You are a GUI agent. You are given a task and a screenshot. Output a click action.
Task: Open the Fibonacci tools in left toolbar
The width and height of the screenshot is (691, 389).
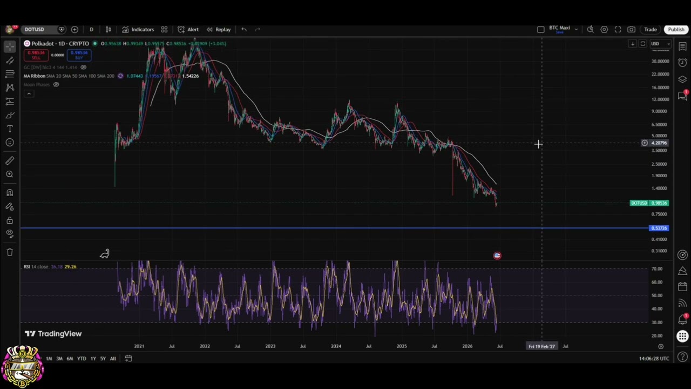[x=10, y=74]
